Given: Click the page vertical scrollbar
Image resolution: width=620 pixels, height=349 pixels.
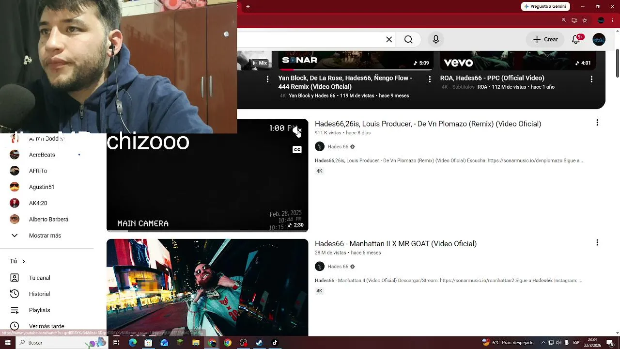Looking at the screenshot, I should click(x=617, y=63).
